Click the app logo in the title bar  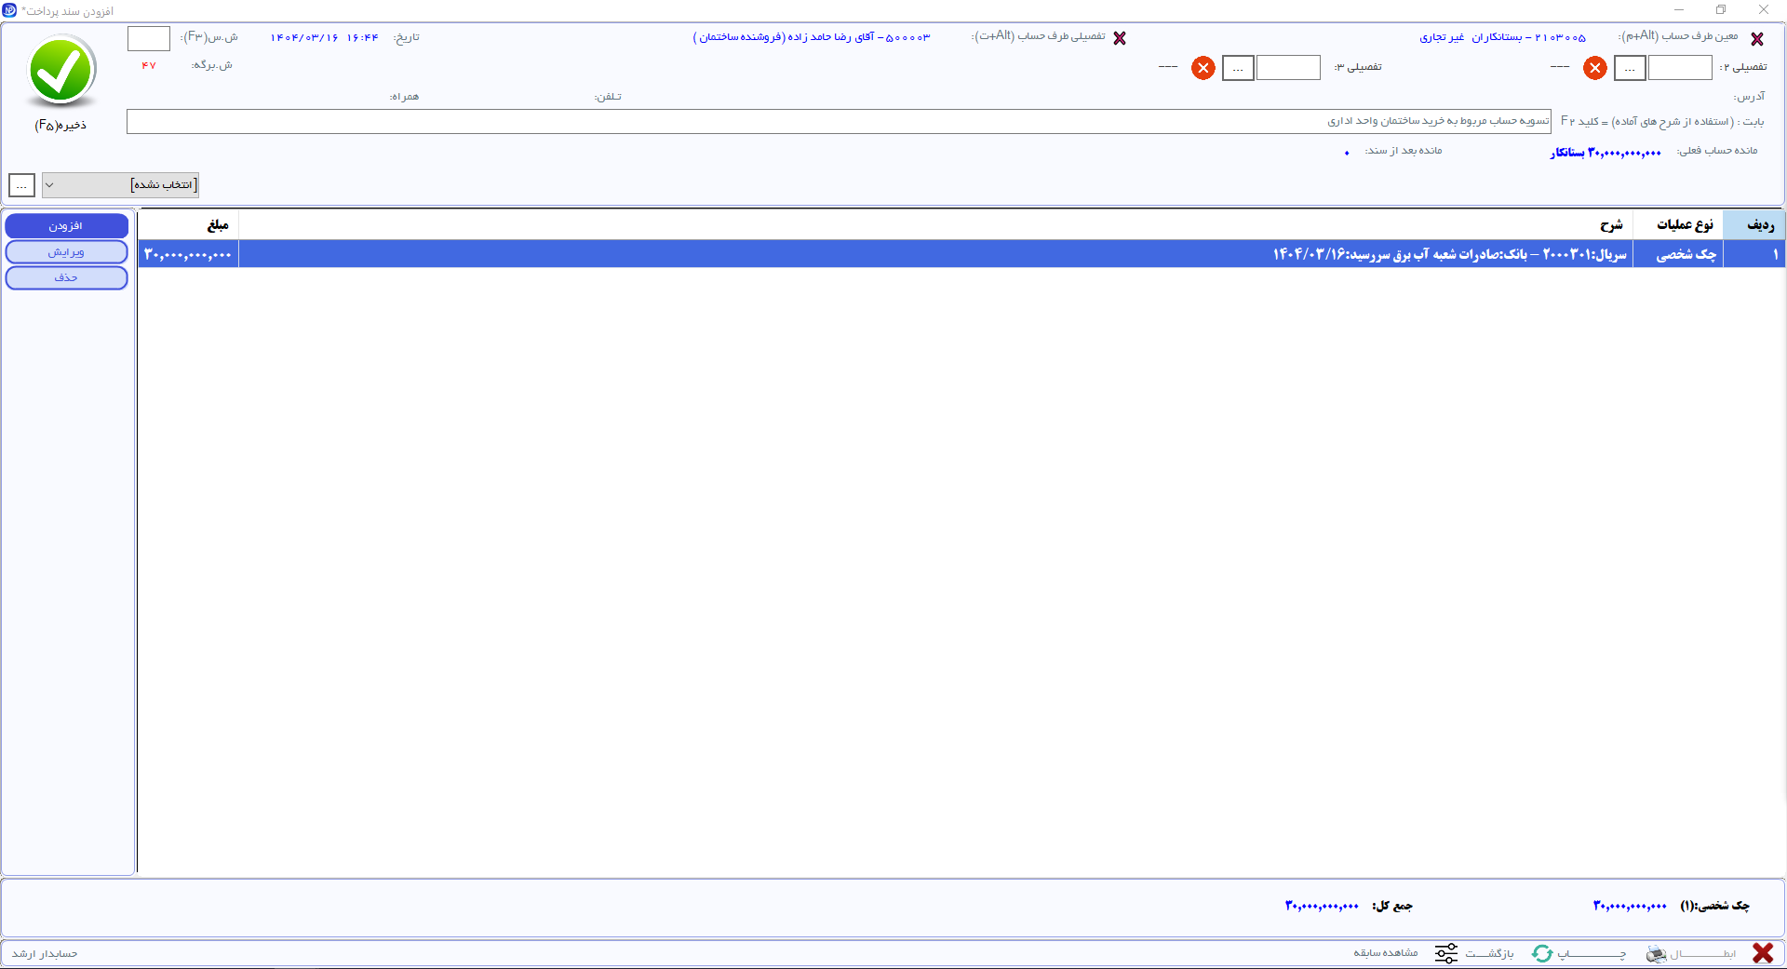point(9,10)
